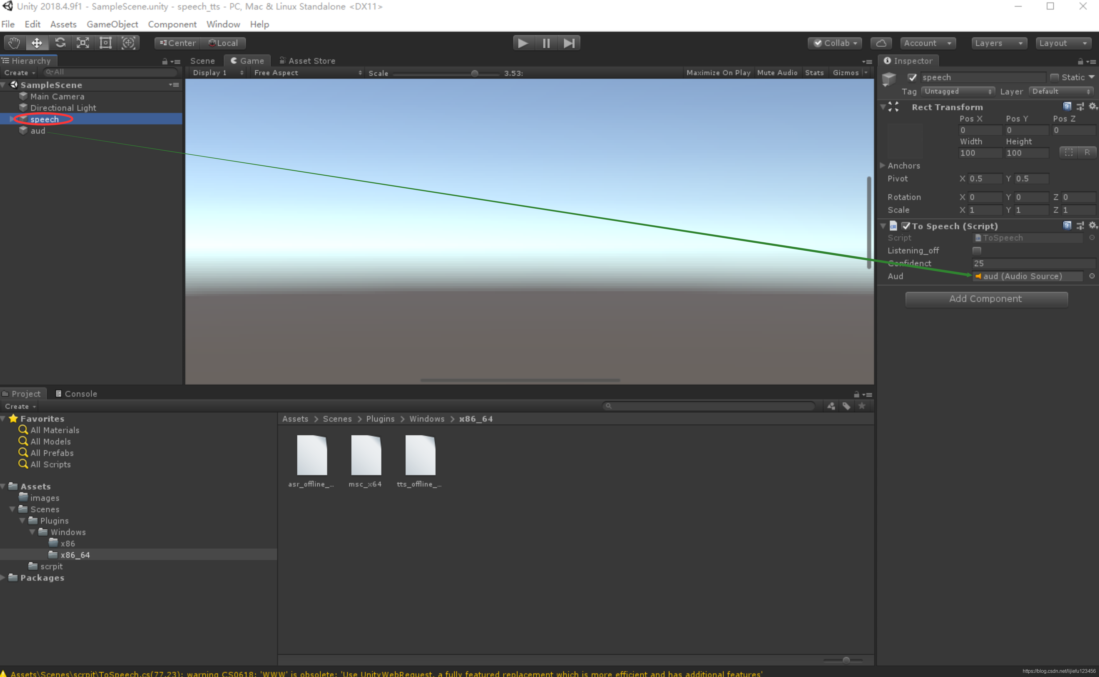Open the Tag Untagged dropdown
1099x677 pixels.
click(x=958, y=91)
